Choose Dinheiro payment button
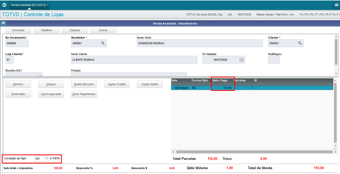340x174 pixels. point(18,84)
